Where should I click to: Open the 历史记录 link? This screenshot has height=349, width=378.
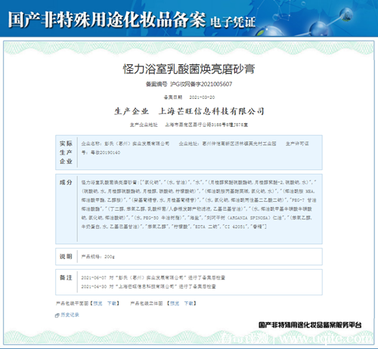coord(70,315)
